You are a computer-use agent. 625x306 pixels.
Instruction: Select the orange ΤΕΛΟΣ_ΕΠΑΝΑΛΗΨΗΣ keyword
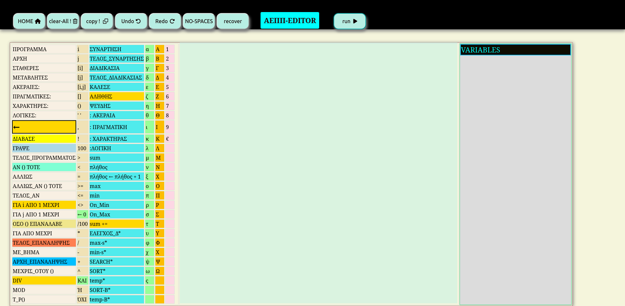pos(44,243)
